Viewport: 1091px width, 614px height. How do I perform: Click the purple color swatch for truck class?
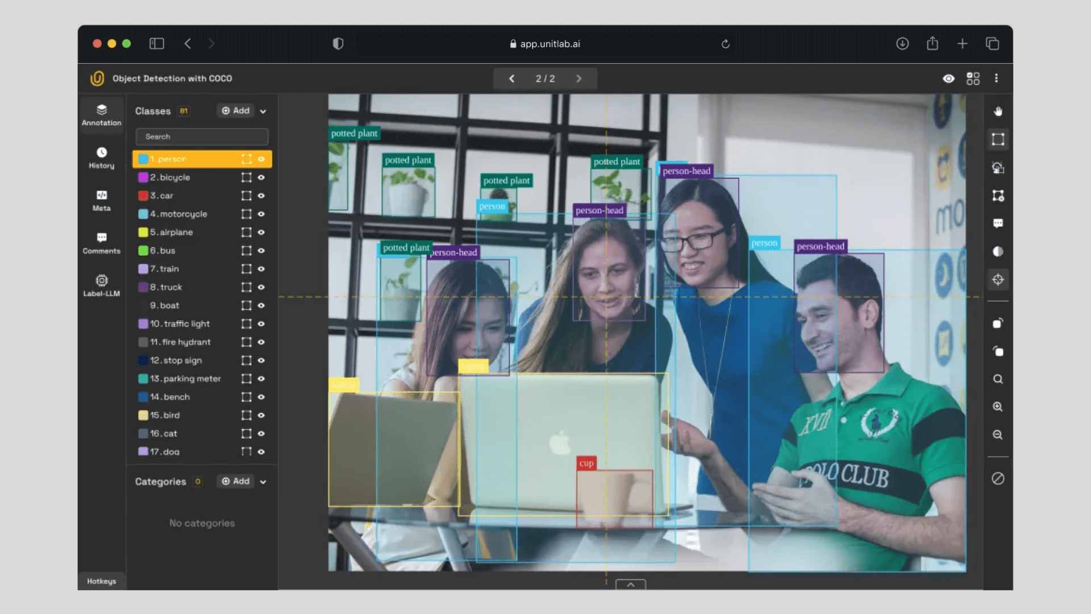pos(143,287)
